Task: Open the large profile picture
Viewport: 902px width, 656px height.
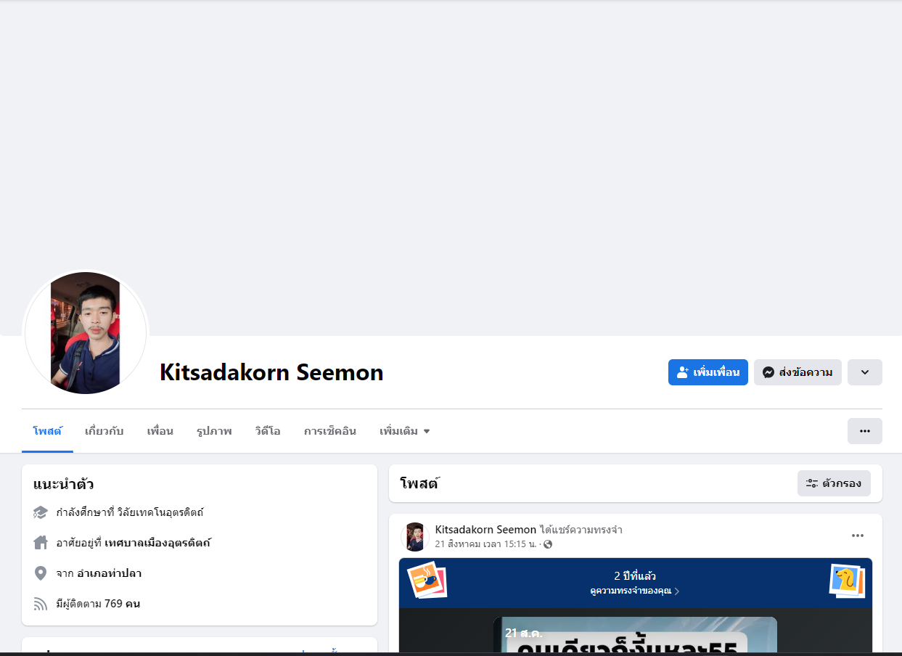Action: tap(86, 333)
